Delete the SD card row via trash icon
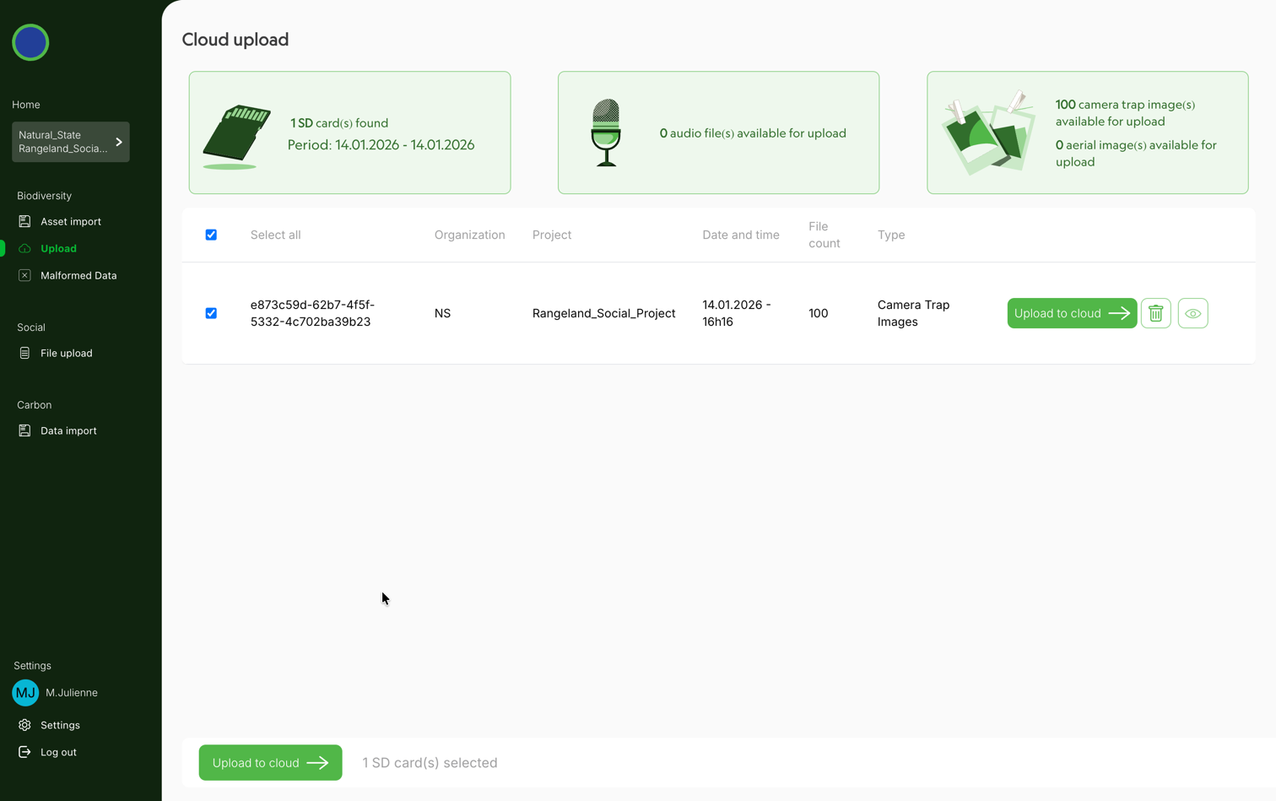Viewport: 1276px width, 801px height. pos(1156,313)
